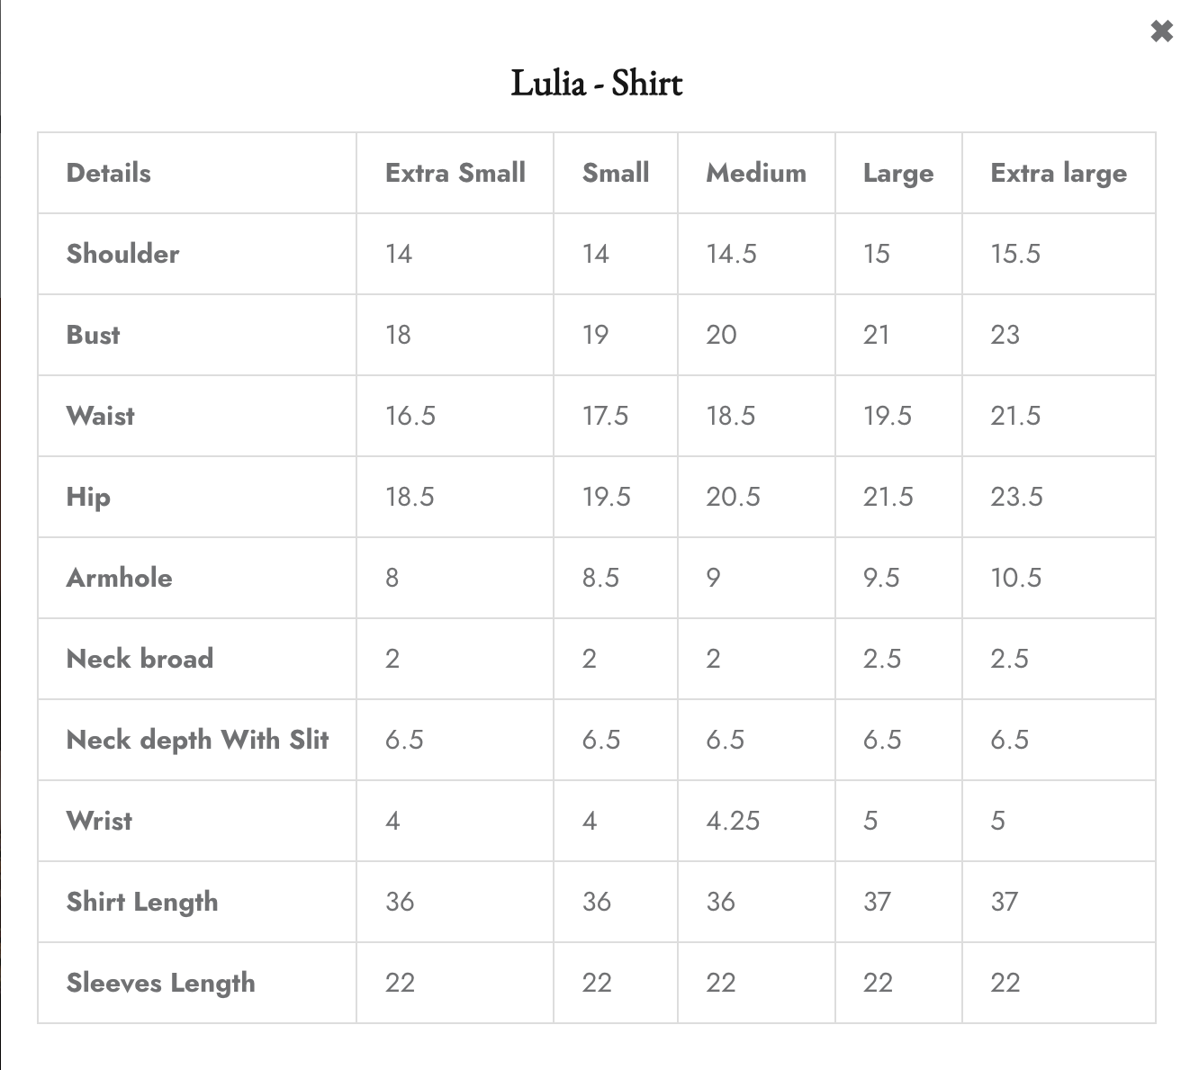Select the Bust row label
Image resolution: width=1190 pixels, height=1070 pixels.
93,335
